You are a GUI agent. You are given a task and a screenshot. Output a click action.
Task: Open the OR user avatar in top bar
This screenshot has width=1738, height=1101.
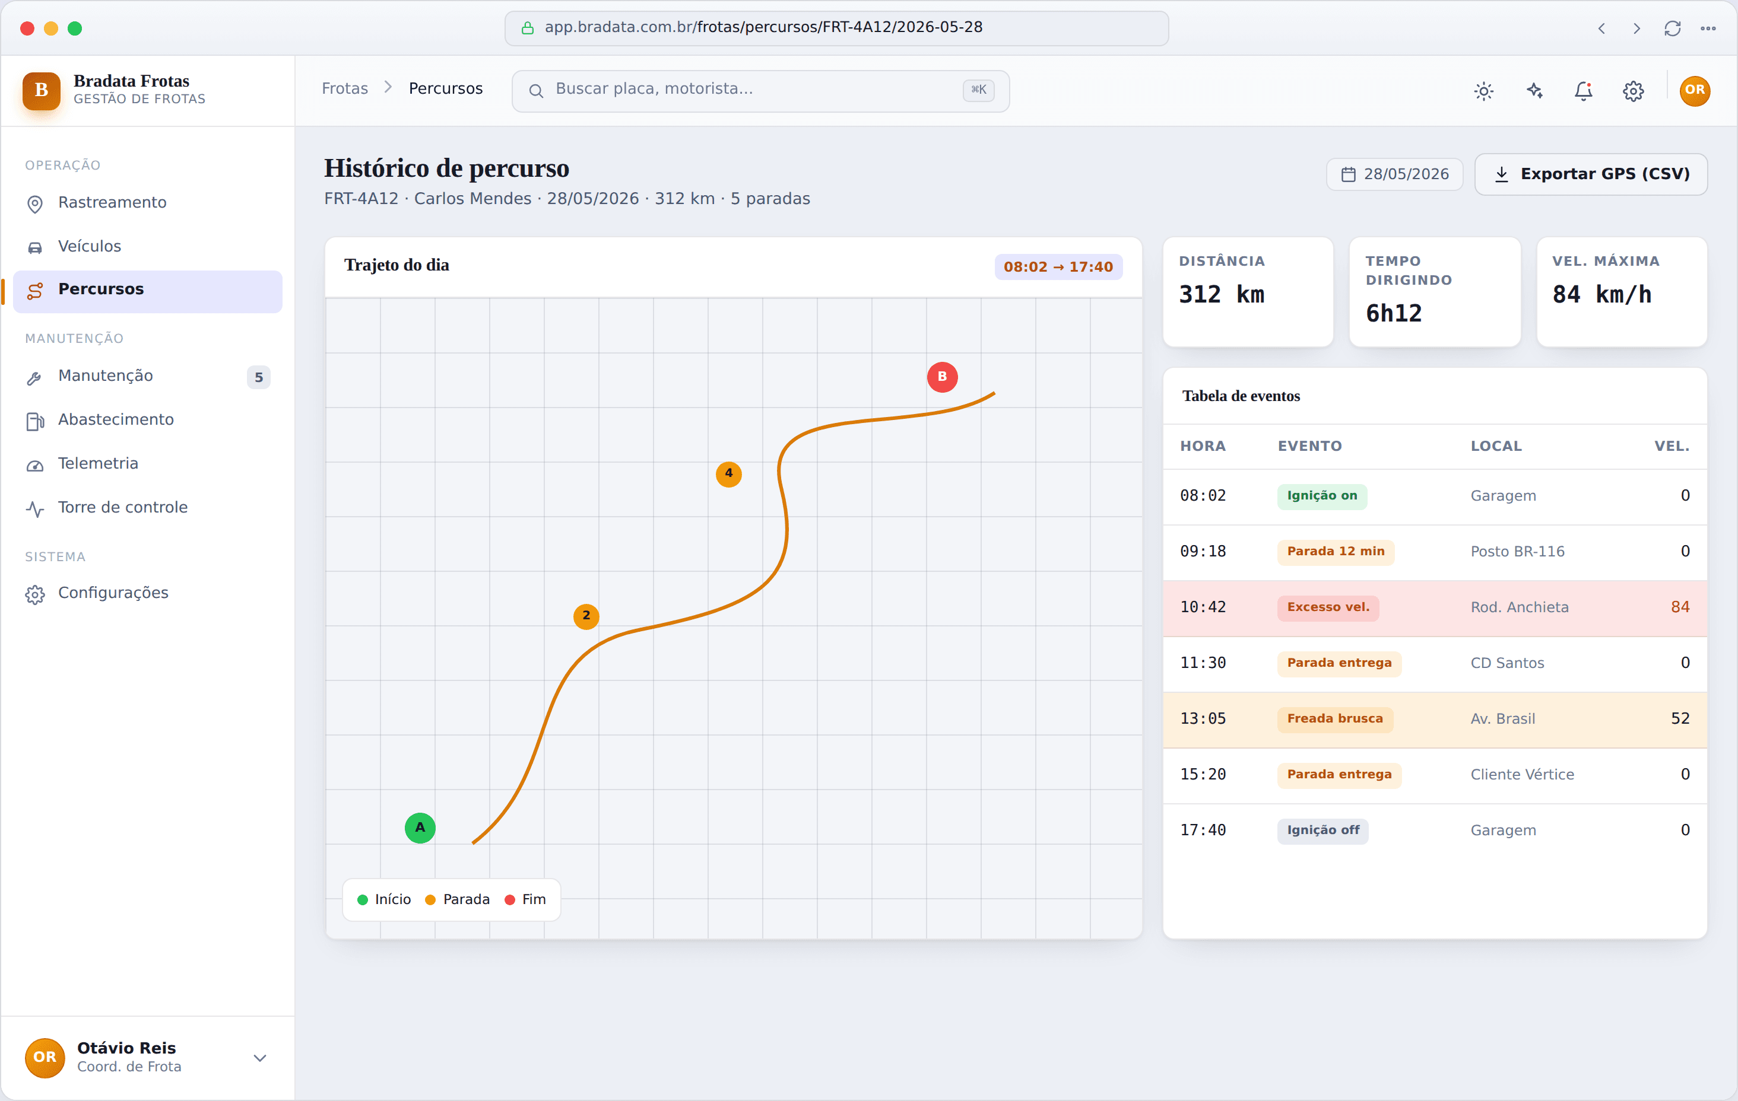1694,91
